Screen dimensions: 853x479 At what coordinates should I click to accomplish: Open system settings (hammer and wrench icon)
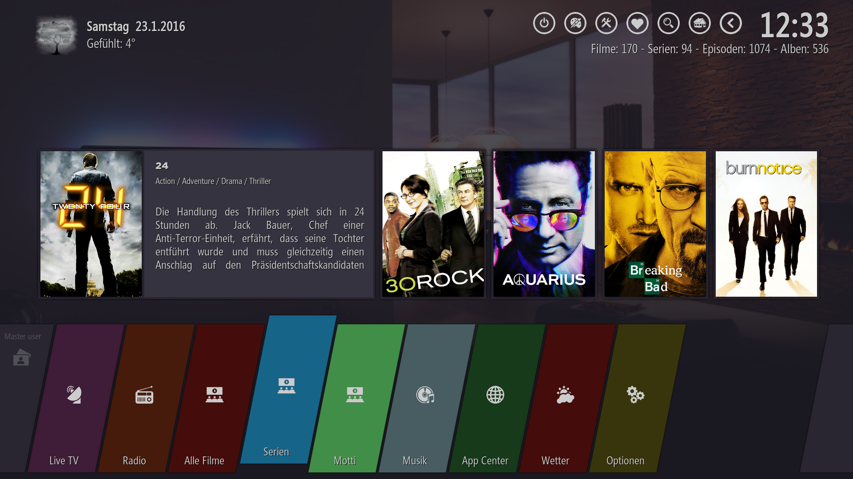pos(606,23)
